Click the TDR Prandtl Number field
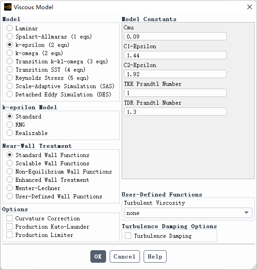257x270 pixels. 175,112
